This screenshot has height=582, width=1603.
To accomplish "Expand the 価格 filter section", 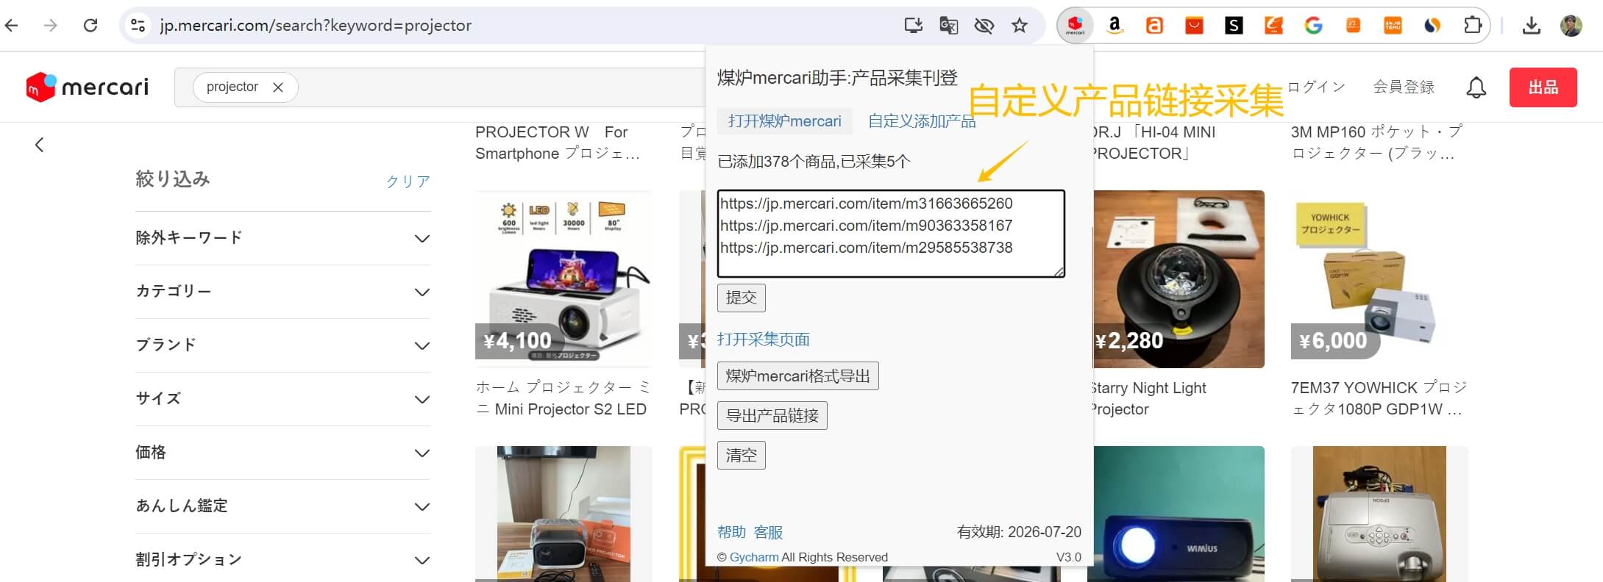I will tap(282, 453).
